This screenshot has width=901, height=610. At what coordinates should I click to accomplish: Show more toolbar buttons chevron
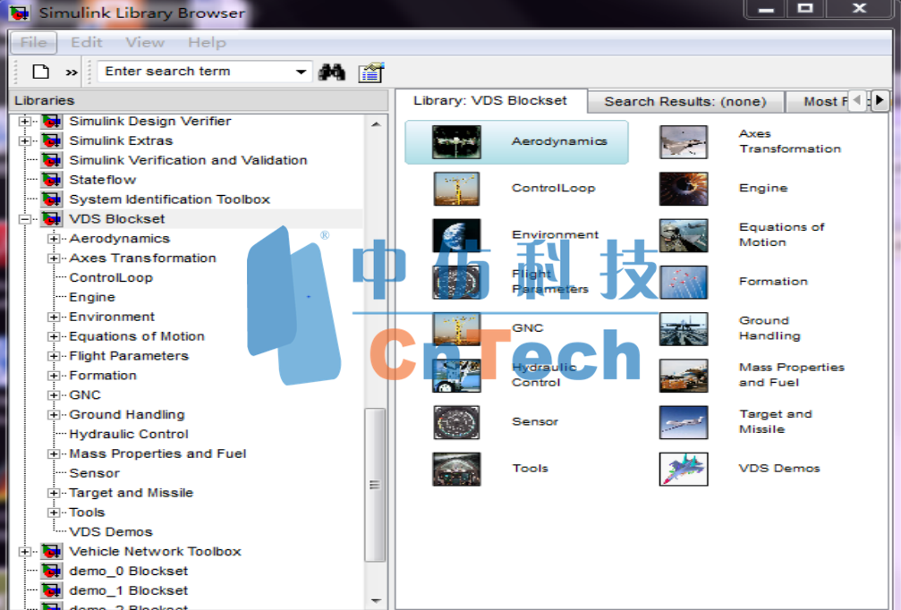tap(72, 72)
